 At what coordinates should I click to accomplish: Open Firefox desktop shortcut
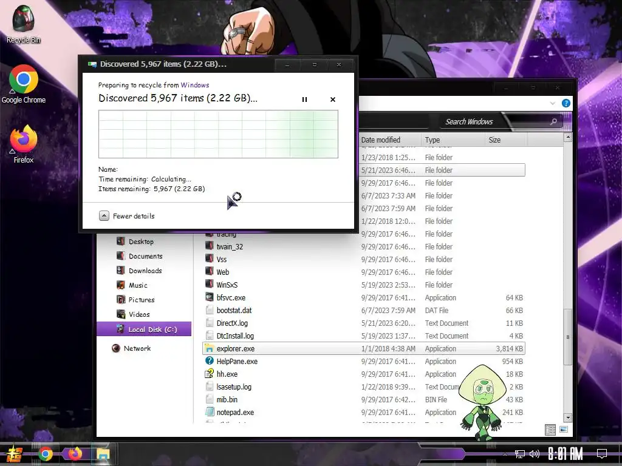[24, 144]
